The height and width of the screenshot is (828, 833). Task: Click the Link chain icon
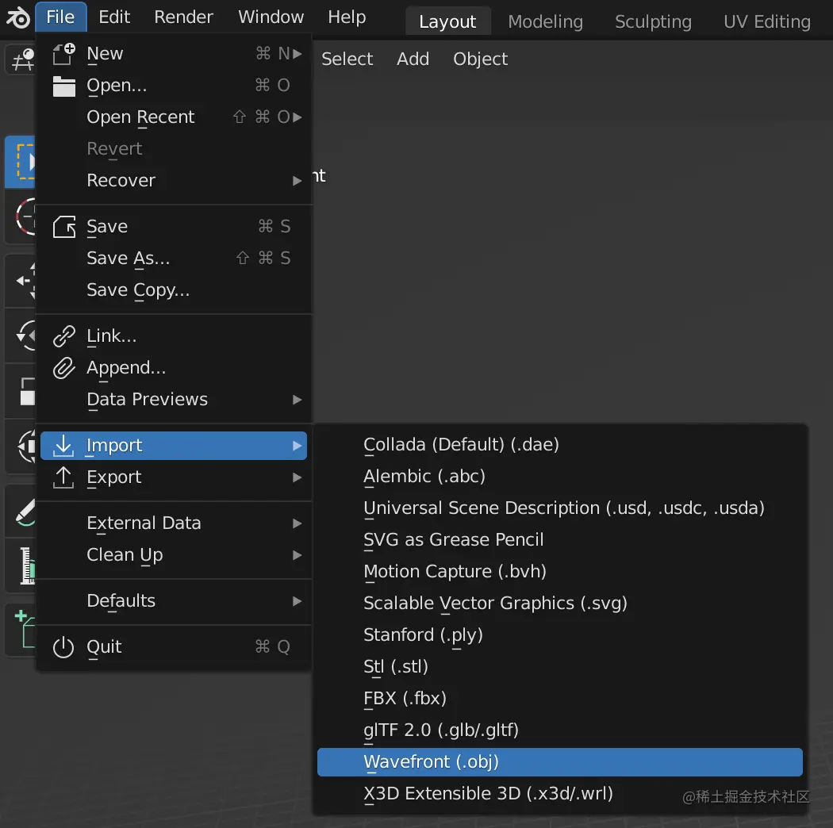pyautogui.click(x=63, y=336)
